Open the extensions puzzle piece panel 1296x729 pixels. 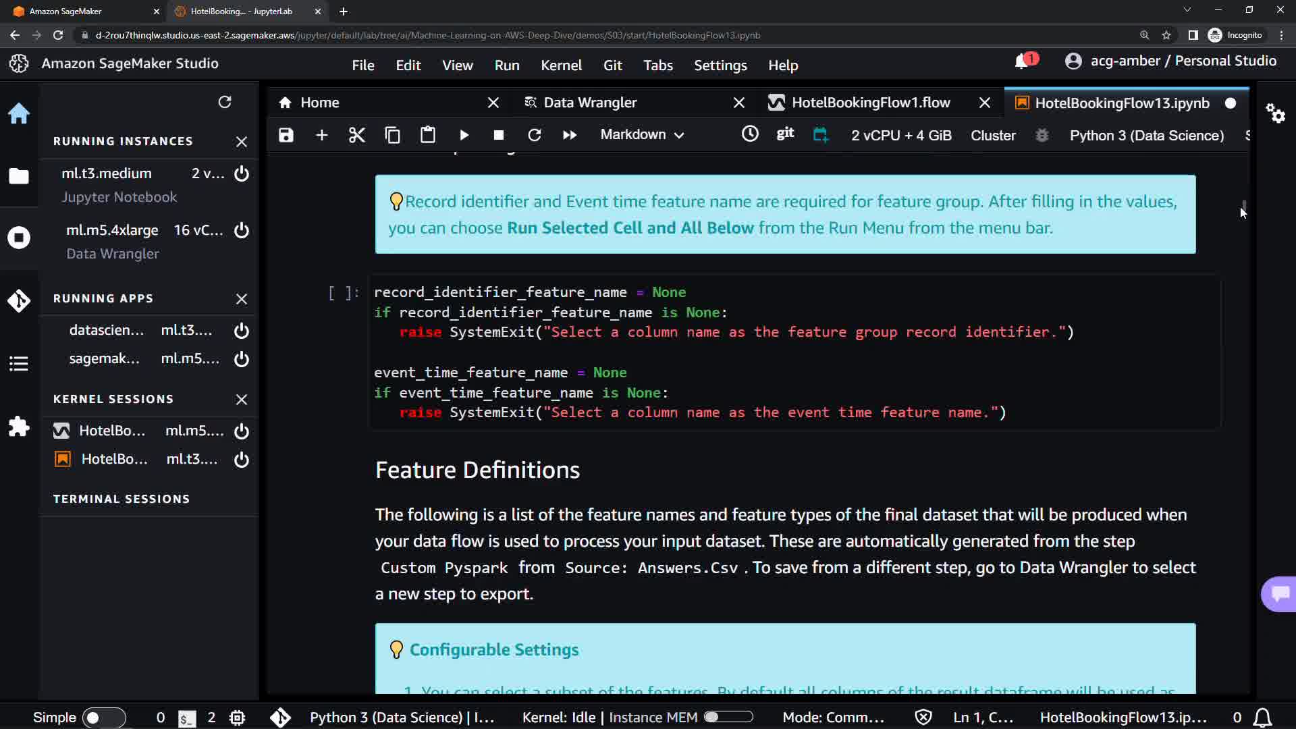point(19,427)
